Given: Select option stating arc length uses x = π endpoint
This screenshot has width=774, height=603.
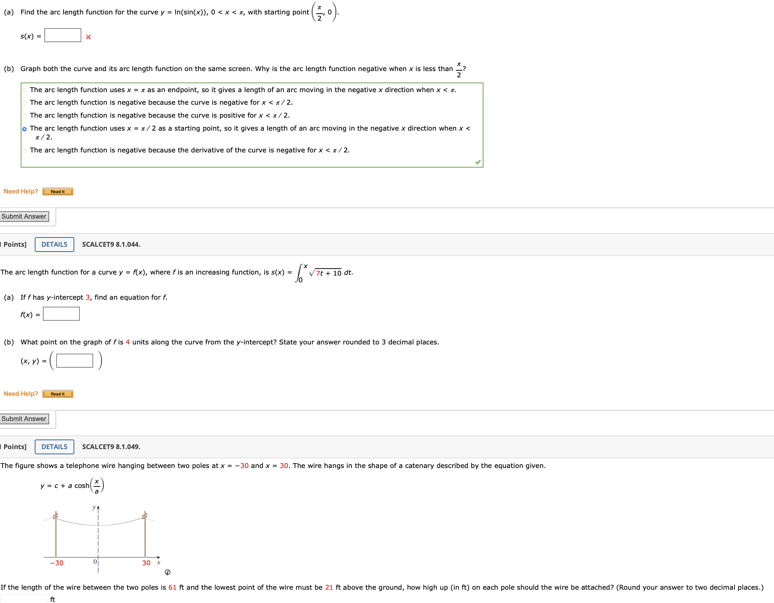Looking at the screenshot, I should point(24,90).
